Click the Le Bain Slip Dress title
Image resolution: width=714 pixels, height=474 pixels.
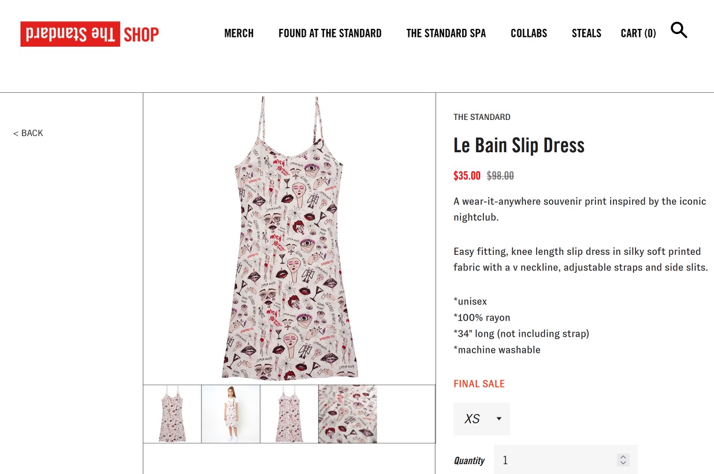pyautogui.click(x=519, y=145)
